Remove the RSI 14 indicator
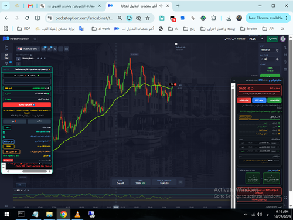This screenshot has height=220, width=293. pyautogui.click(x=28, y=191)
